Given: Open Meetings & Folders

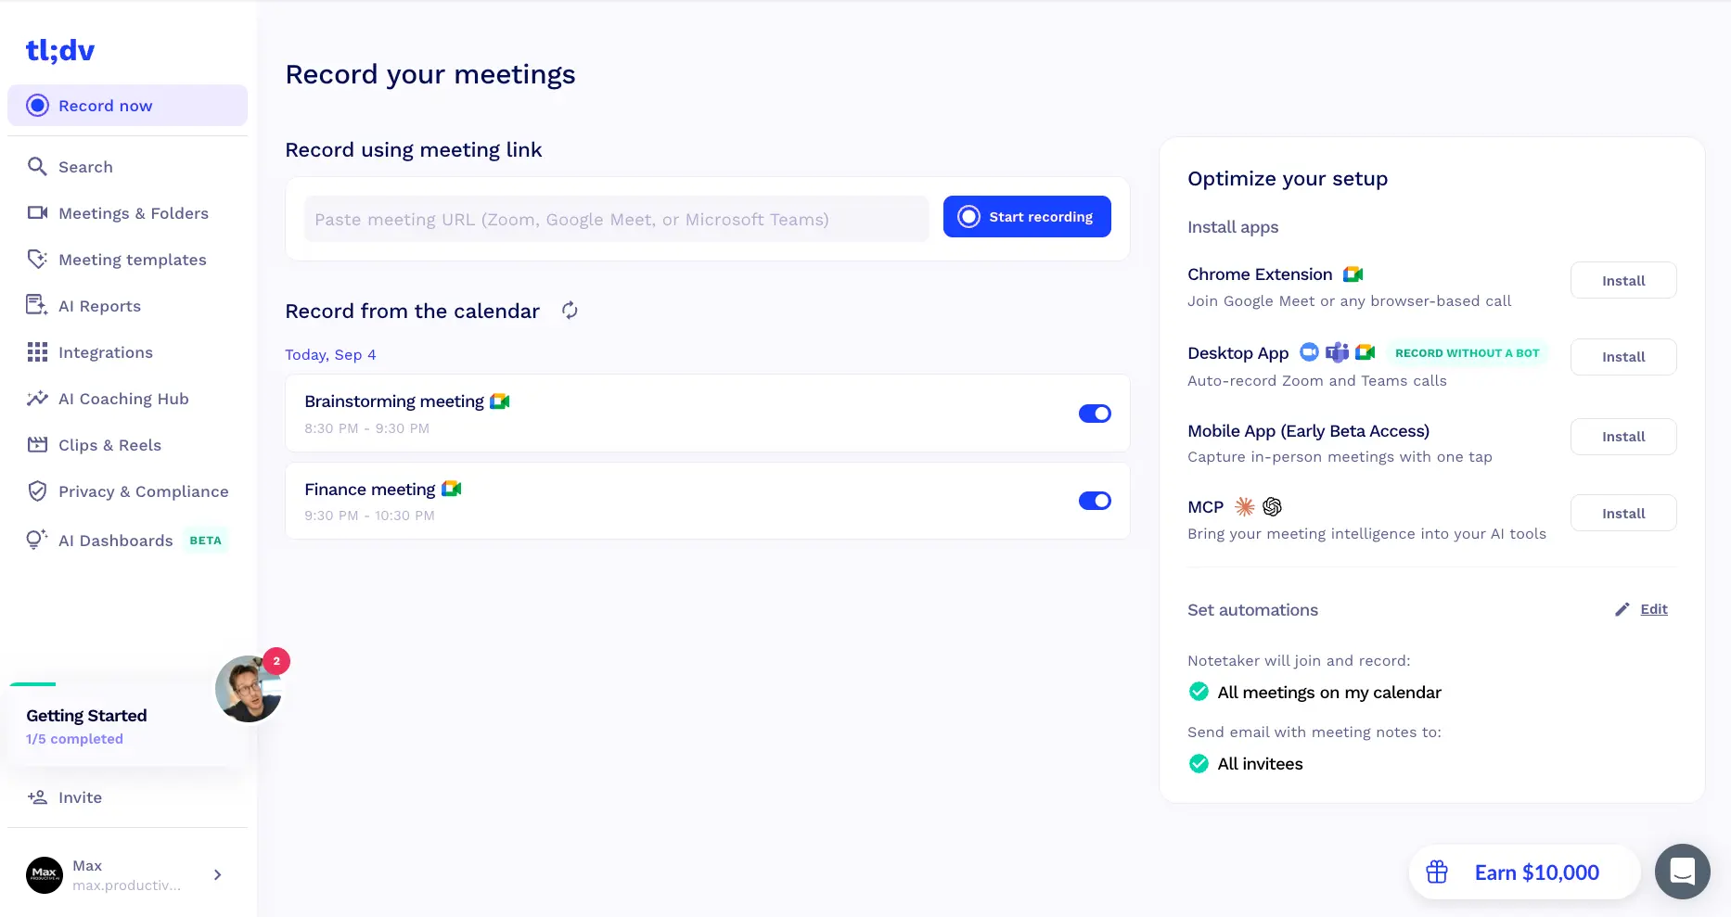Looking at the screenshot, I should click(128, 213).
